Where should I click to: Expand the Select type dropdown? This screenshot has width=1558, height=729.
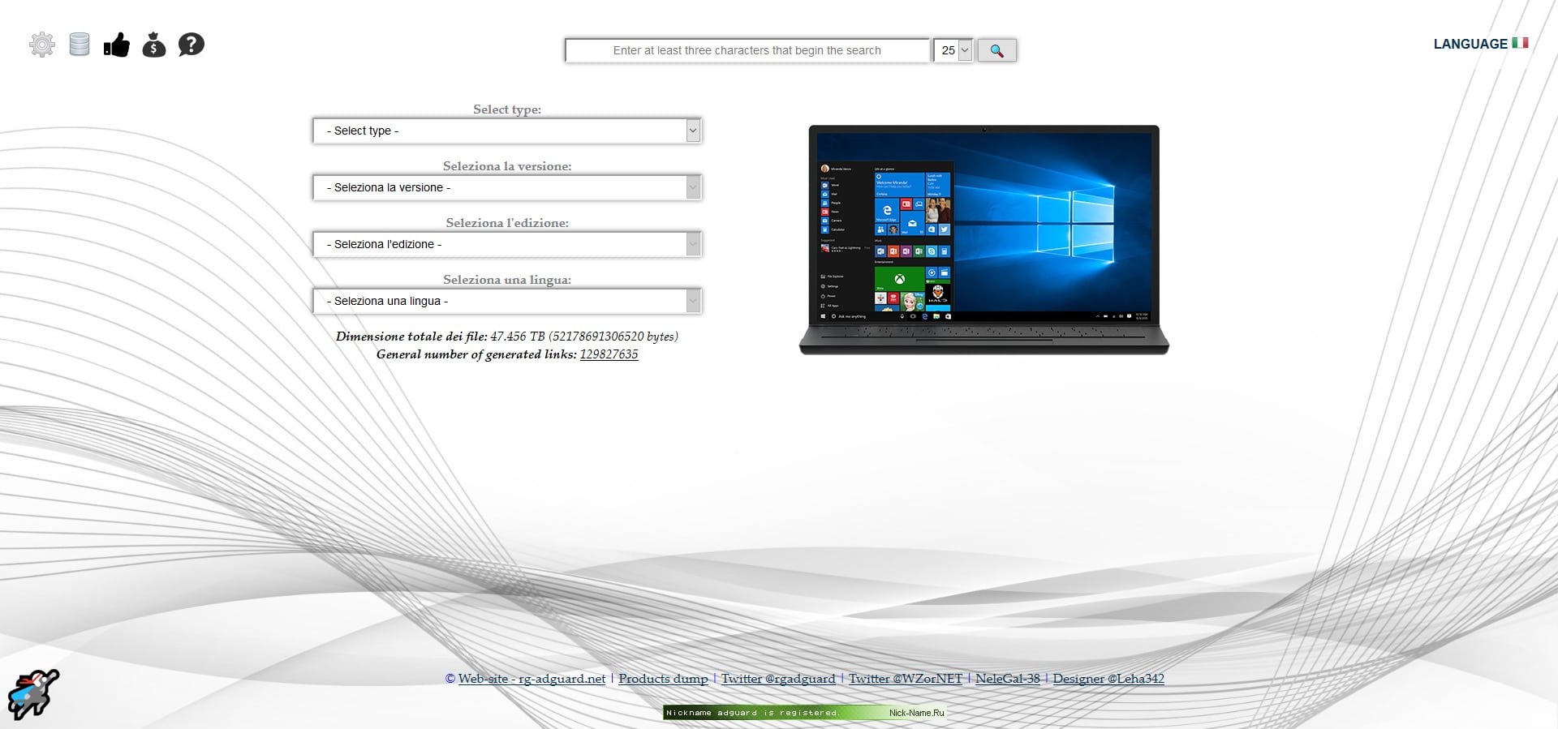coord(507,131)
